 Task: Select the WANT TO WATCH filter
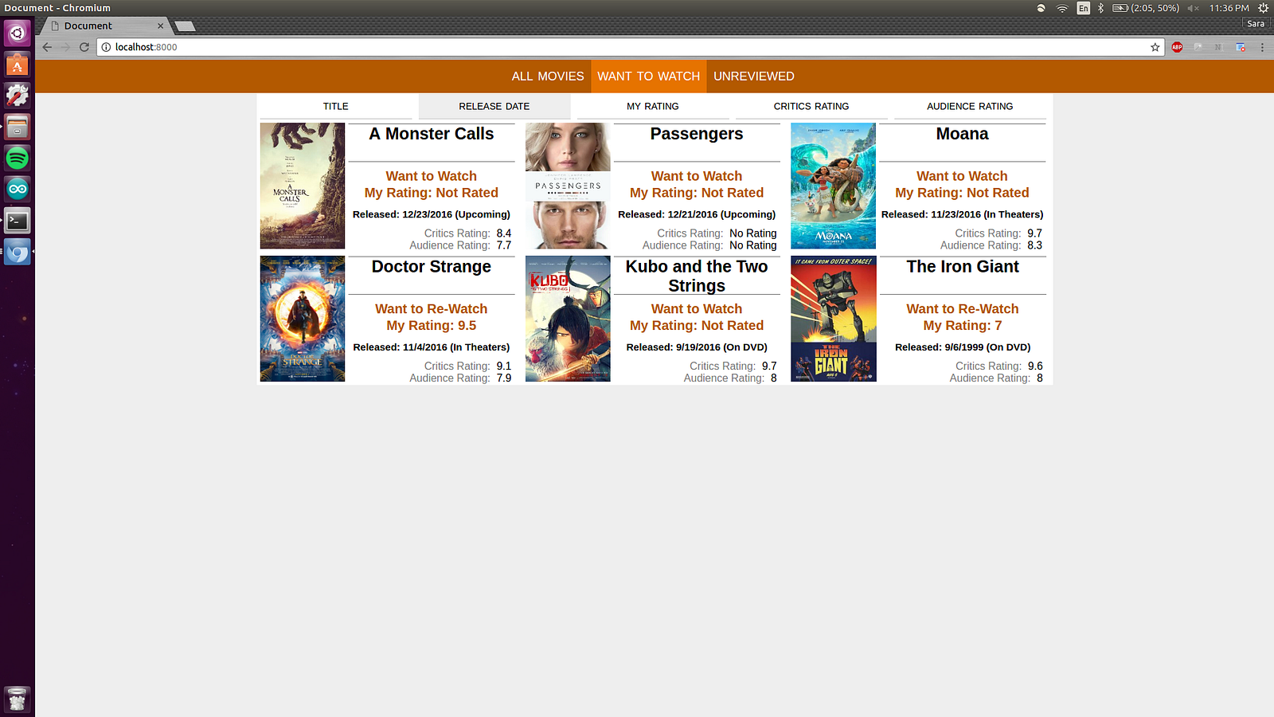point(649,76)
